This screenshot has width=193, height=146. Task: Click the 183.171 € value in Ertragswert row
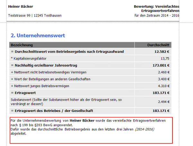(161, 93)
